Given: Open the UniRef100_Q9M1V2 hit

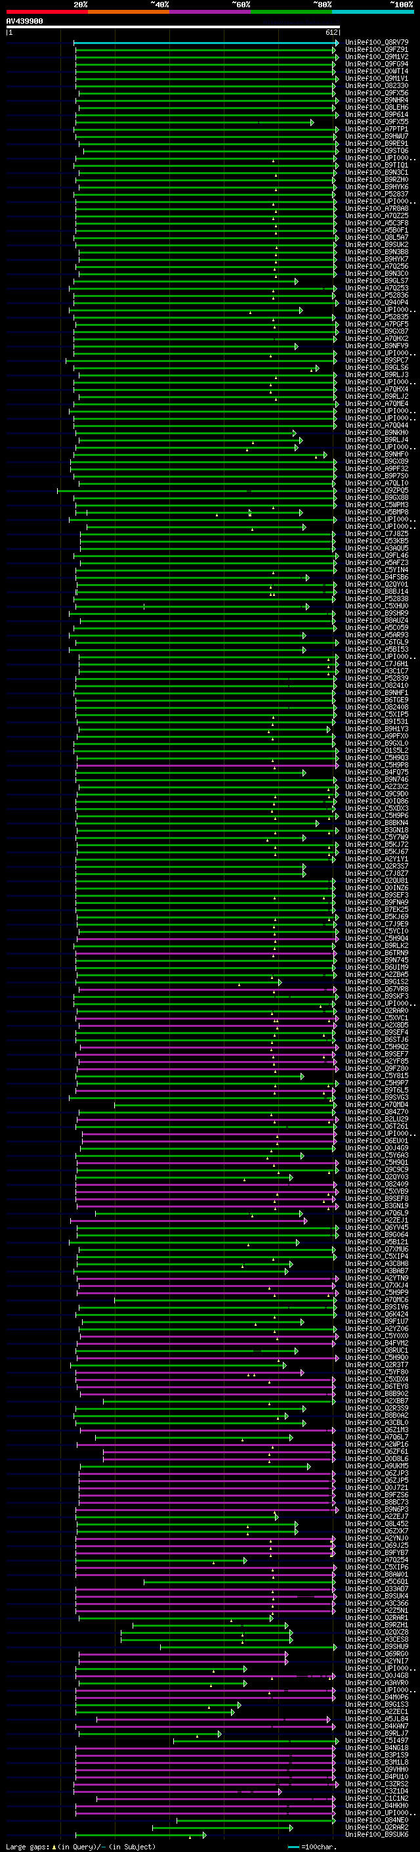Looking at the screenshot, I should click(x=377, y=56).
